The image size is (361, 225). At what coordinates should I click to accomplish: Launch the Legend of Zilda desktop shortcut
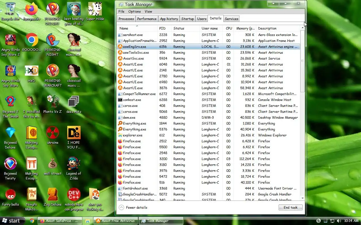[x=74, y=168]
